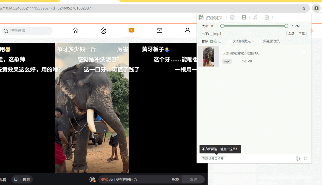Switch to audio resources music note icon

click(x=255, y=17)
